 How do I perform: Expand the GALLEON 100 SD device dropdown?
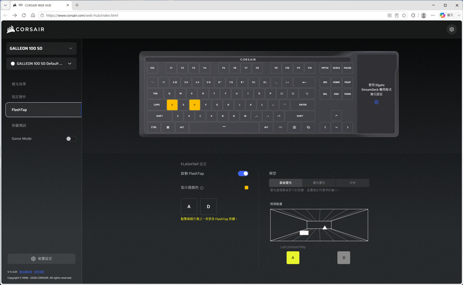42,49
